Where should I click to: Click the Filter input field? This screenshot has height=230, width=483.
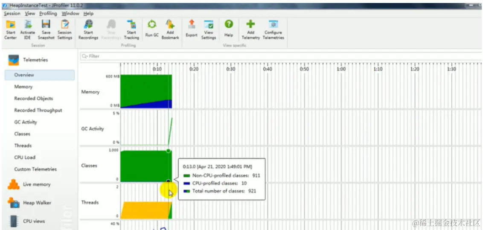(281, 56)
